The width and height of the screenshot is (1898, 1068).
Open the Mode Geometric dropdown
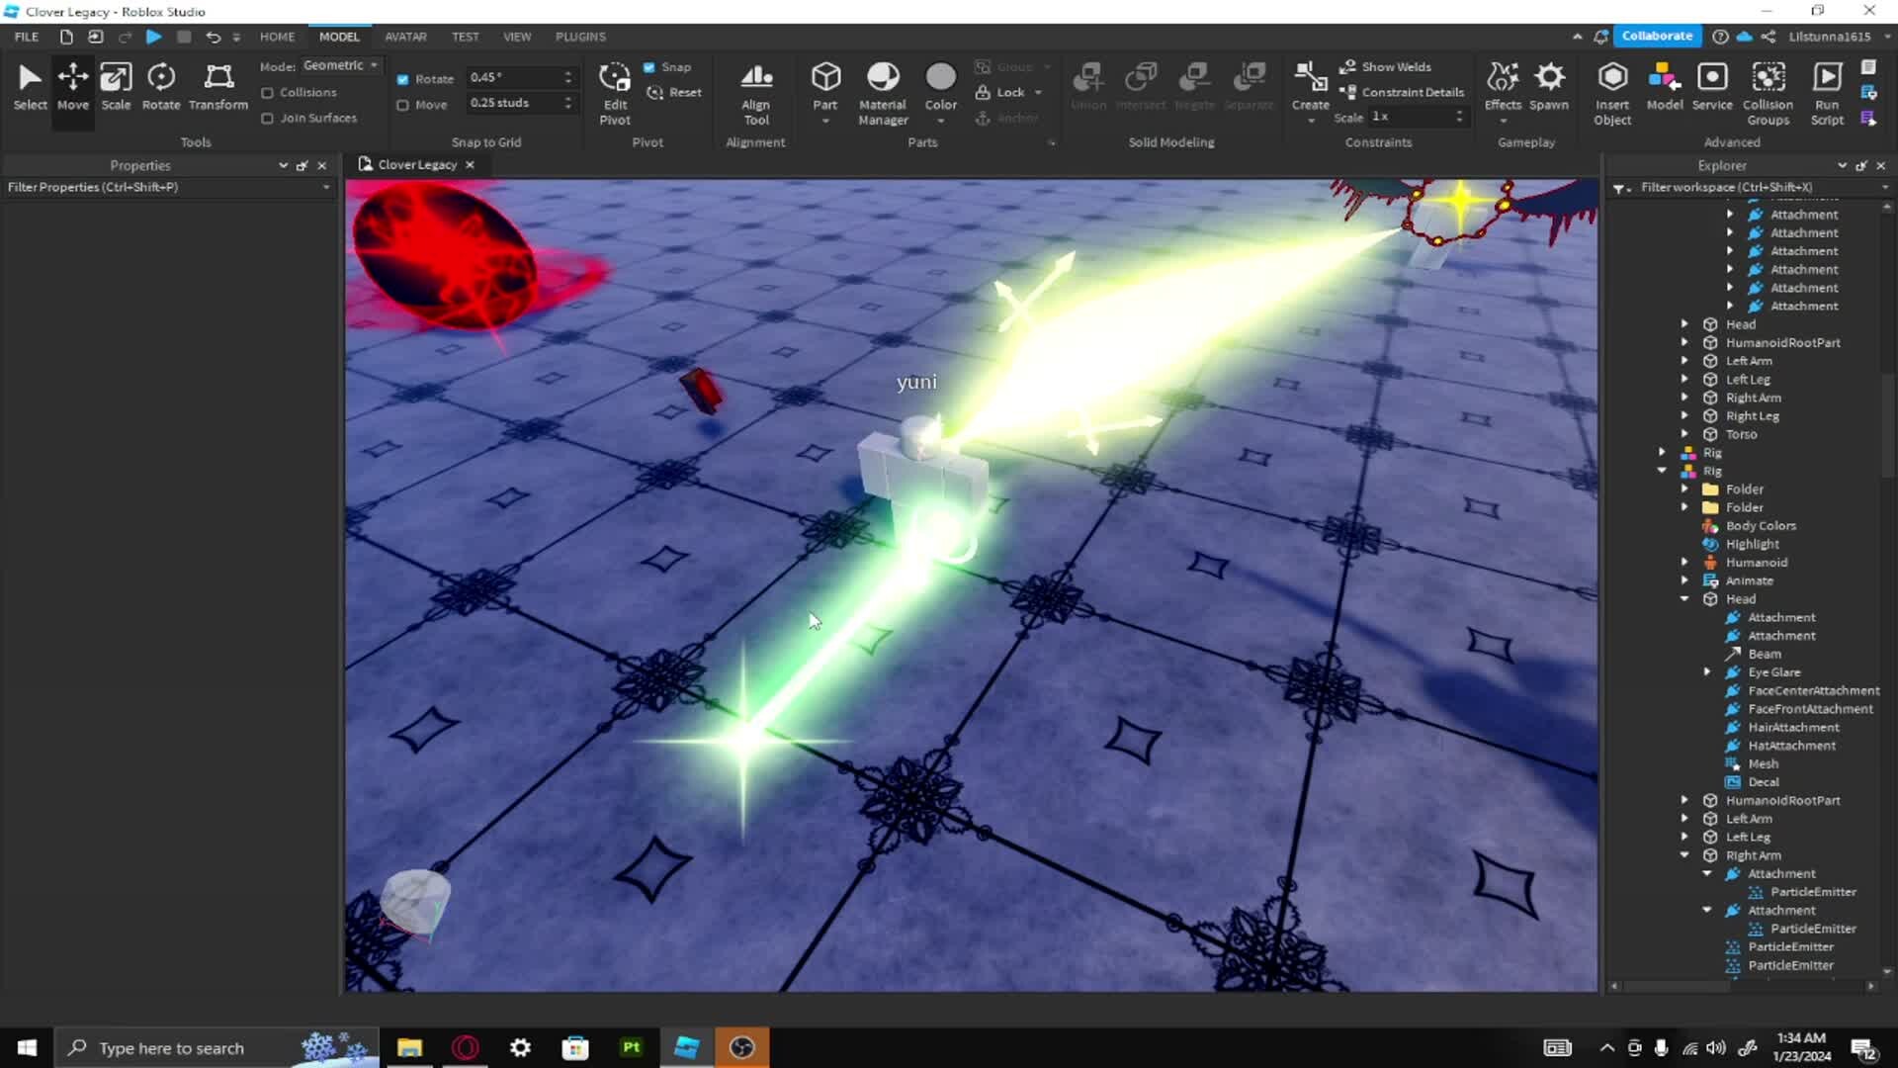[340, 65]
